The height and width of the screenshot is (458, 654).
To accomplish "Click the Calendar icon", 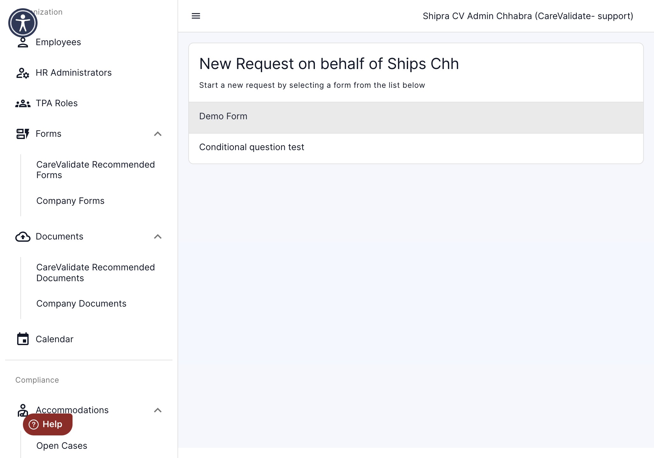I will 23,339.
